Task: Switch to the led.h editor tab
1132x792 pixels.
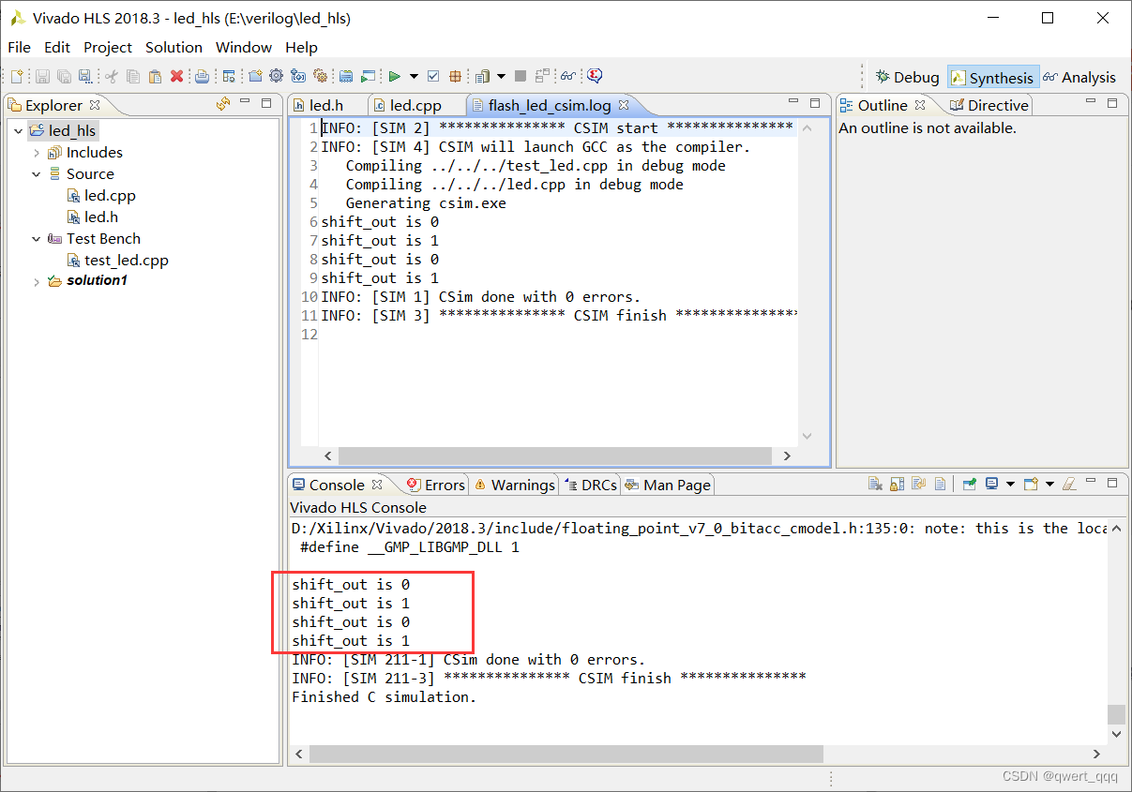Action: pyautogui.click(x=326, y=105)
